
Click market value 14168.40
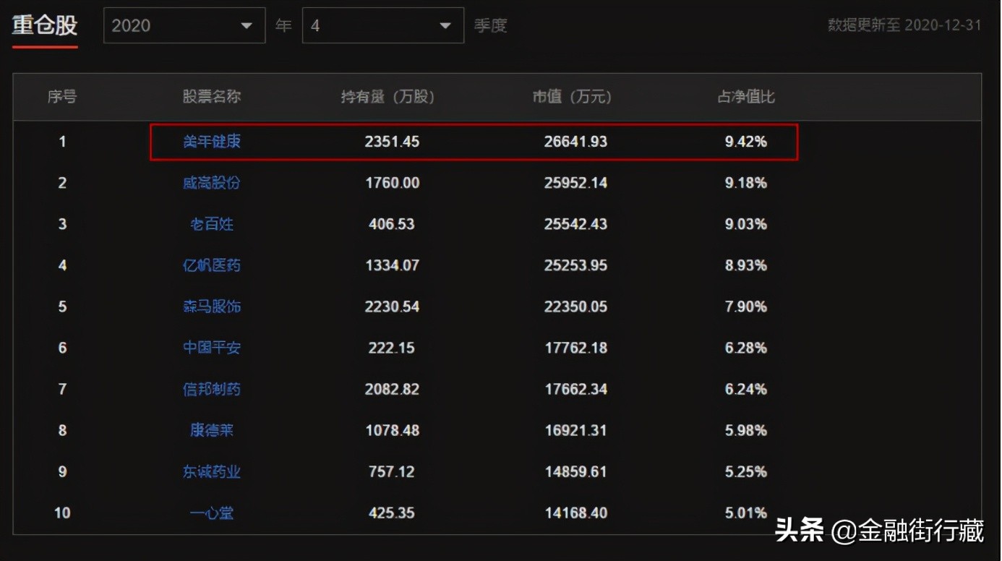pos(575,513)
